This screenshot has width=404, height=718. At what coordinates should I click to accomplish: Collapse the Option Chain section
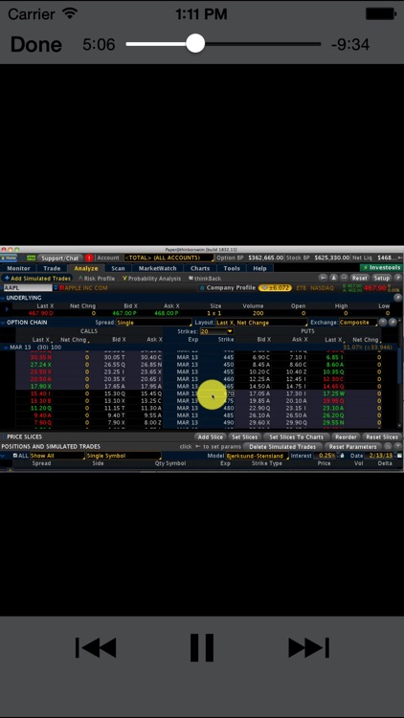tap(4, 323)
